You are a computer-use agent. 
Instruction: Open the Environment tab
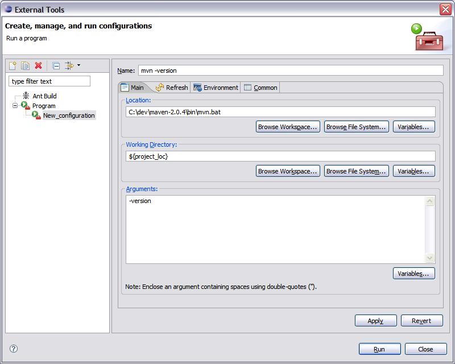216,88
